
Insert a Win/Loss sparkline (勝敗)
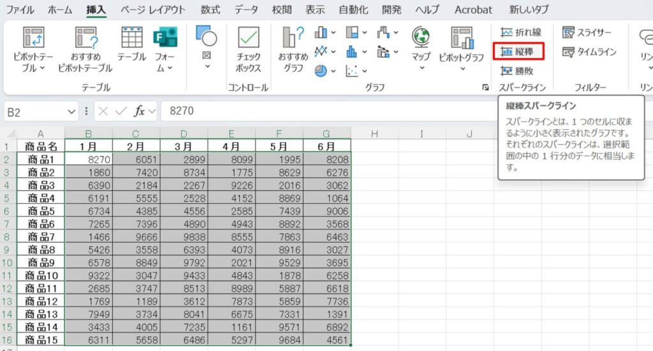(x=517, y=71)
